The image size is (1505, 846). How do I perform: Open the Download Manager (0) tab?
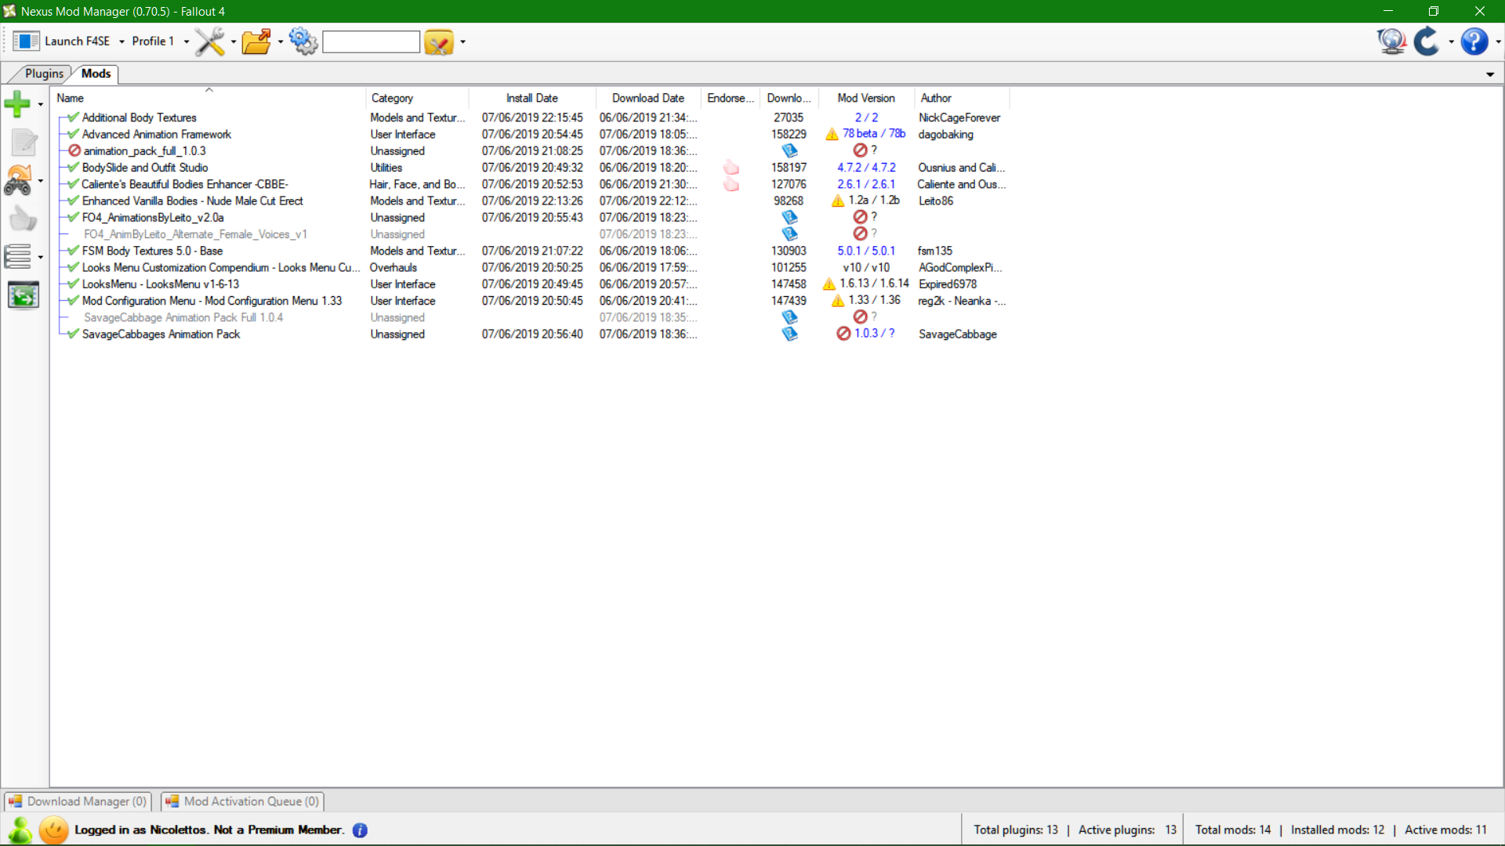tap(78, 801)
